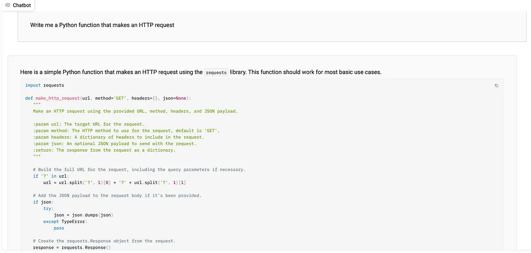Click the inline 'requests' code tag
This screenshot has width=531, height=253.
point(216,72)
